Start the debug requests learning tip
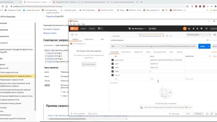The image size is (217, 122). 186,107
